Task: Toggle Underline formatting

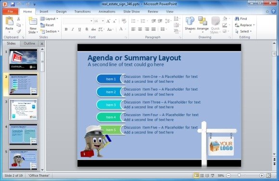Action: pos(79,29)
